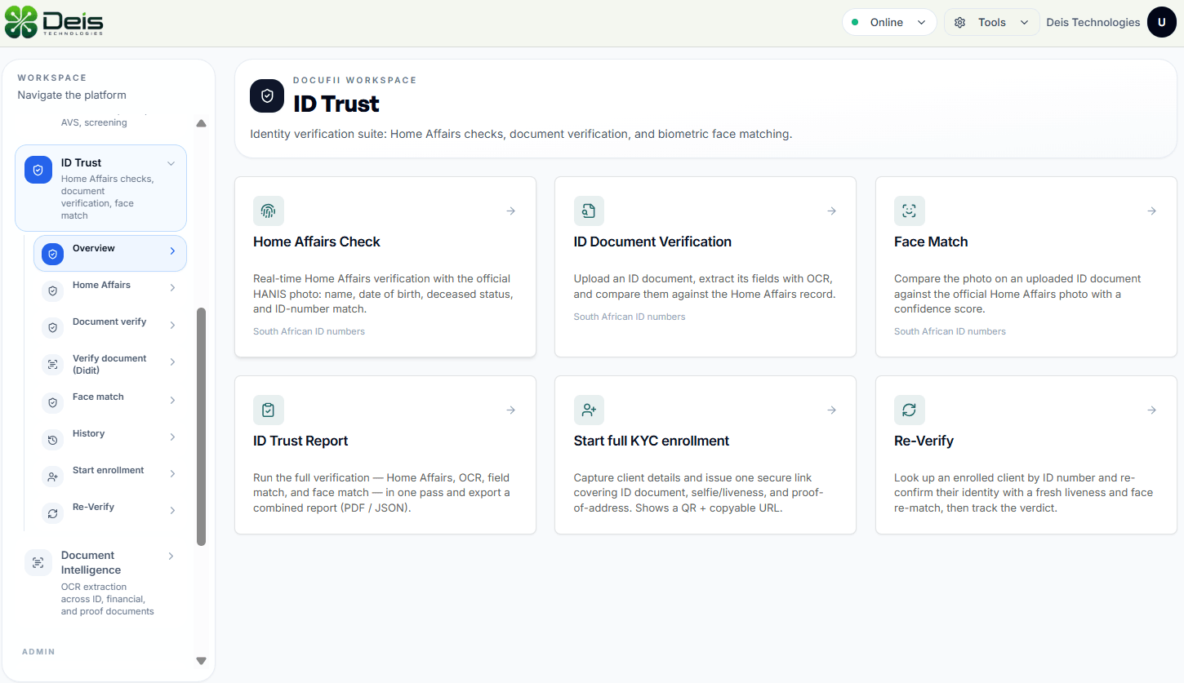Click the Deis Technologies logo
1184x683 pixels.
(54, 22)
